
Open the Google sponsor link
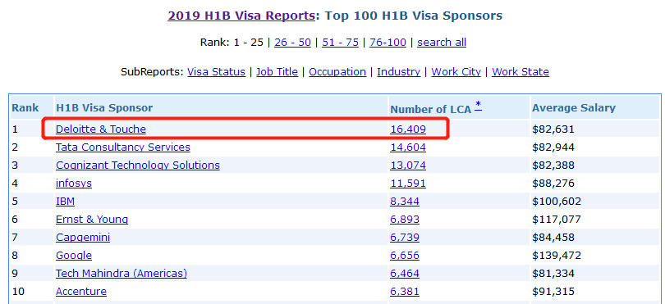(74, 256)
